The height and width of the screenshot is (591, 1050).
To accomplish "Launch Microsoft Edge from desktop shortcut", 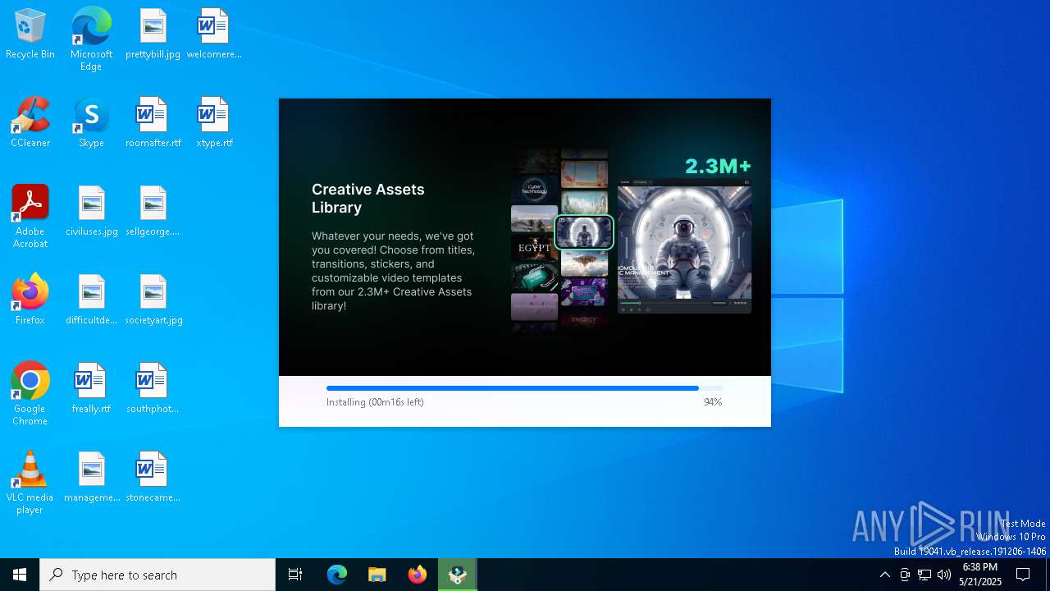I will click(x=91, y=39).
